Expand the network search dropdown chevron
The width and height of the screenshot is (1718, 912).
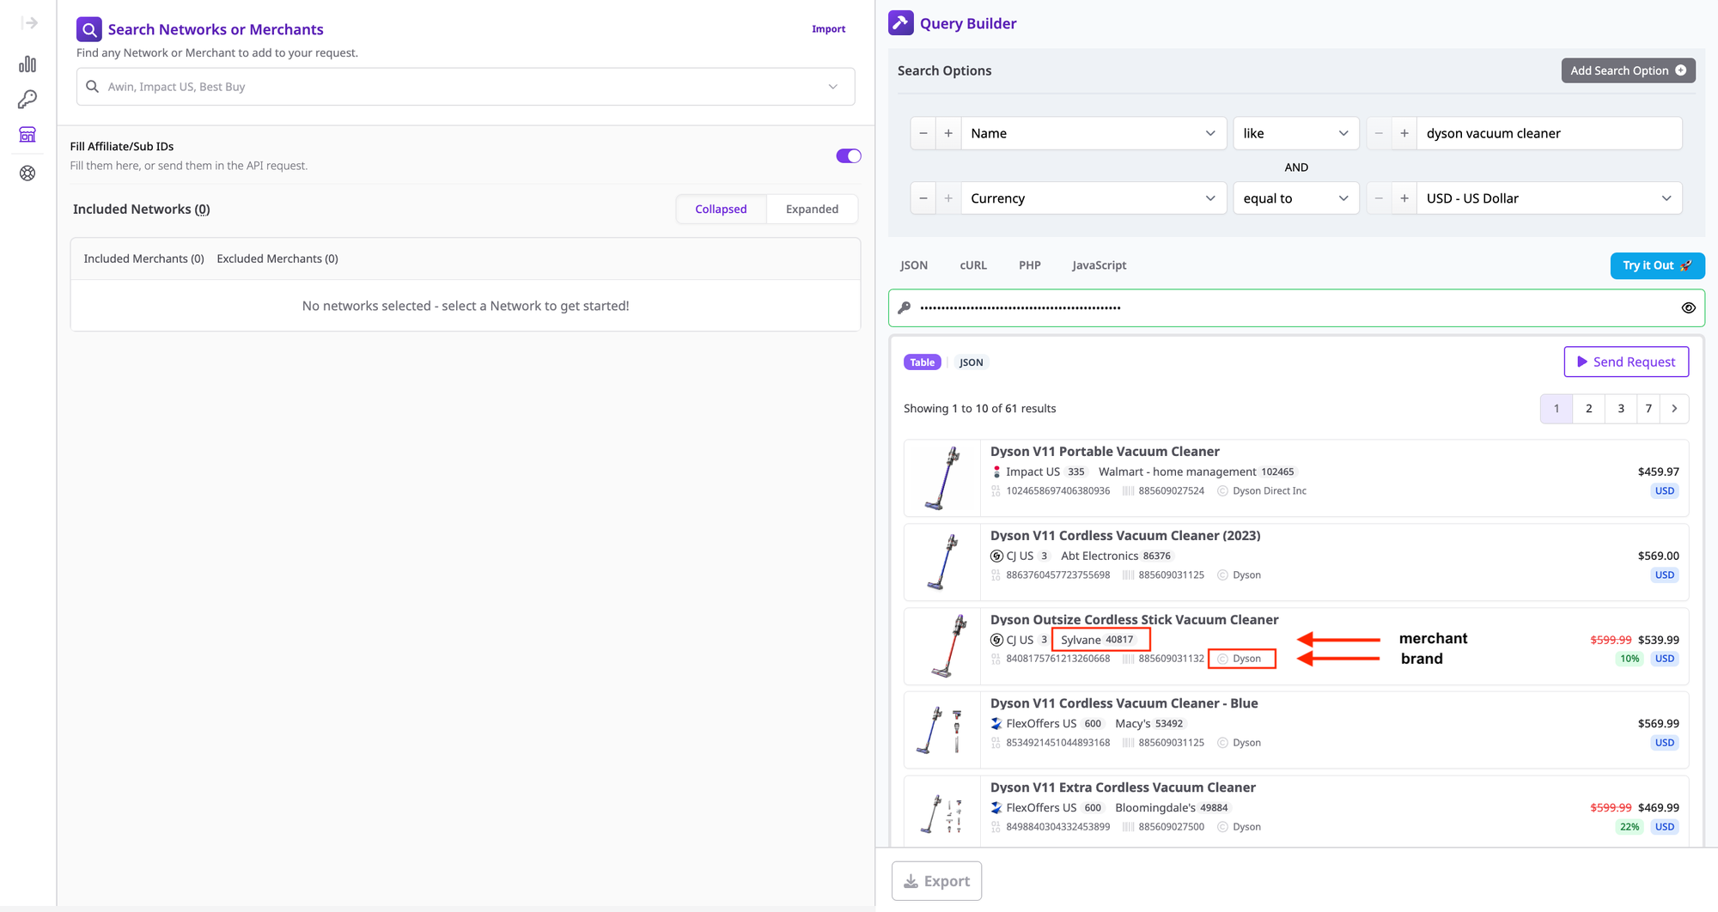(x=832, y=87)
